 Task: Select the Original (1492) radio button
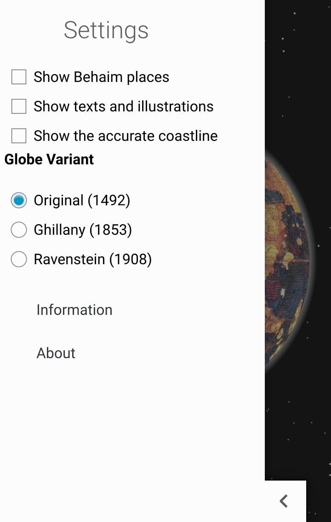19,200
